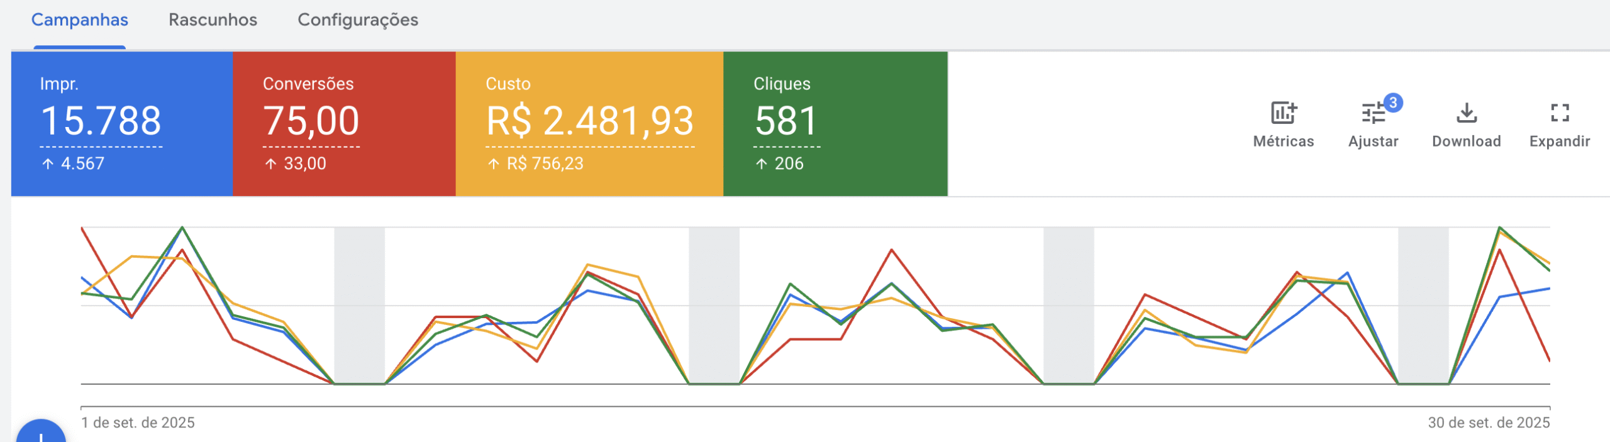Click the 30 de set. de 2025 label

(1488, 423)
